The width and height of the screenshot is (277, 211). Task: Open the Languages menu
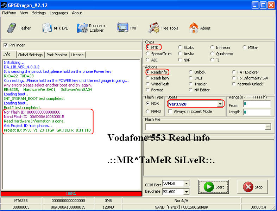click(59, 13)
